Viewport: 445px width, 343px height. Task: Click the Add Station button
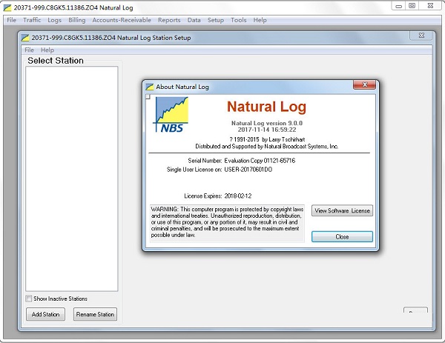click(x=46, y=314)
